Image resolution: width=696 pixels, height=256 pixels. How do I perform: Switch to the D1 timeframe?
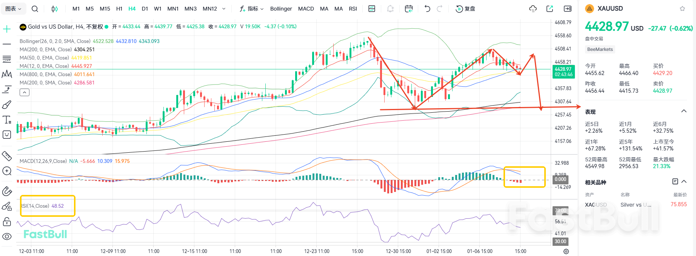point(145,9)
